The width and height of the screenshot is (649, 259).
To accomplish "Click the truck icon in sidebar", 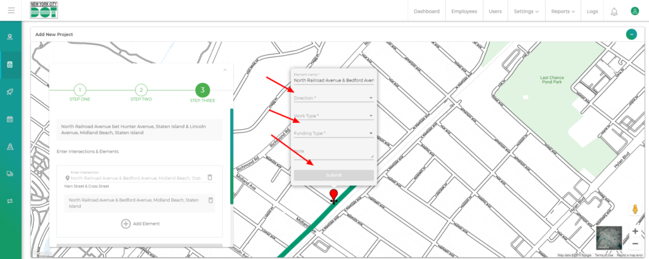I will pyautogui.click(x=10, y=174).
